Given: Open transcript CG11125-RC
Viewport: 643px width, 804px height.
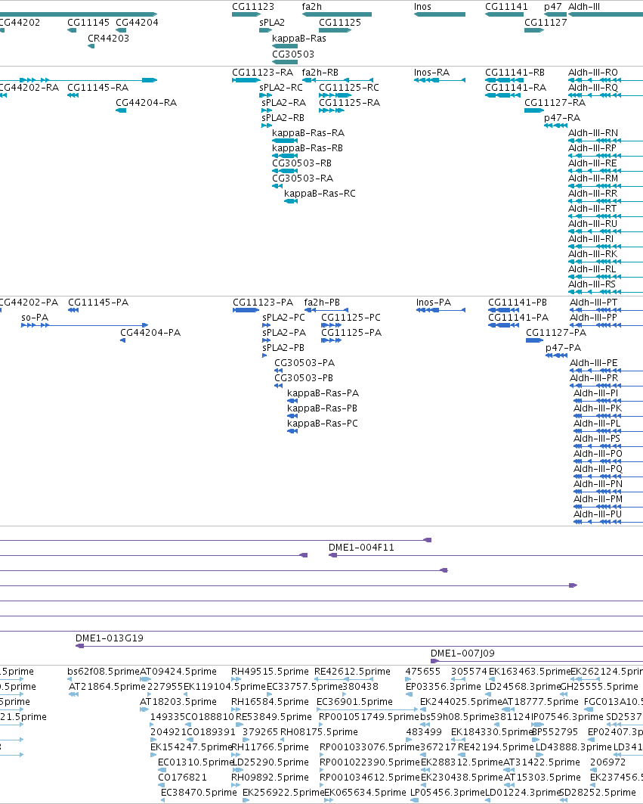Looking at the screenshot, I should click(349, 88).
